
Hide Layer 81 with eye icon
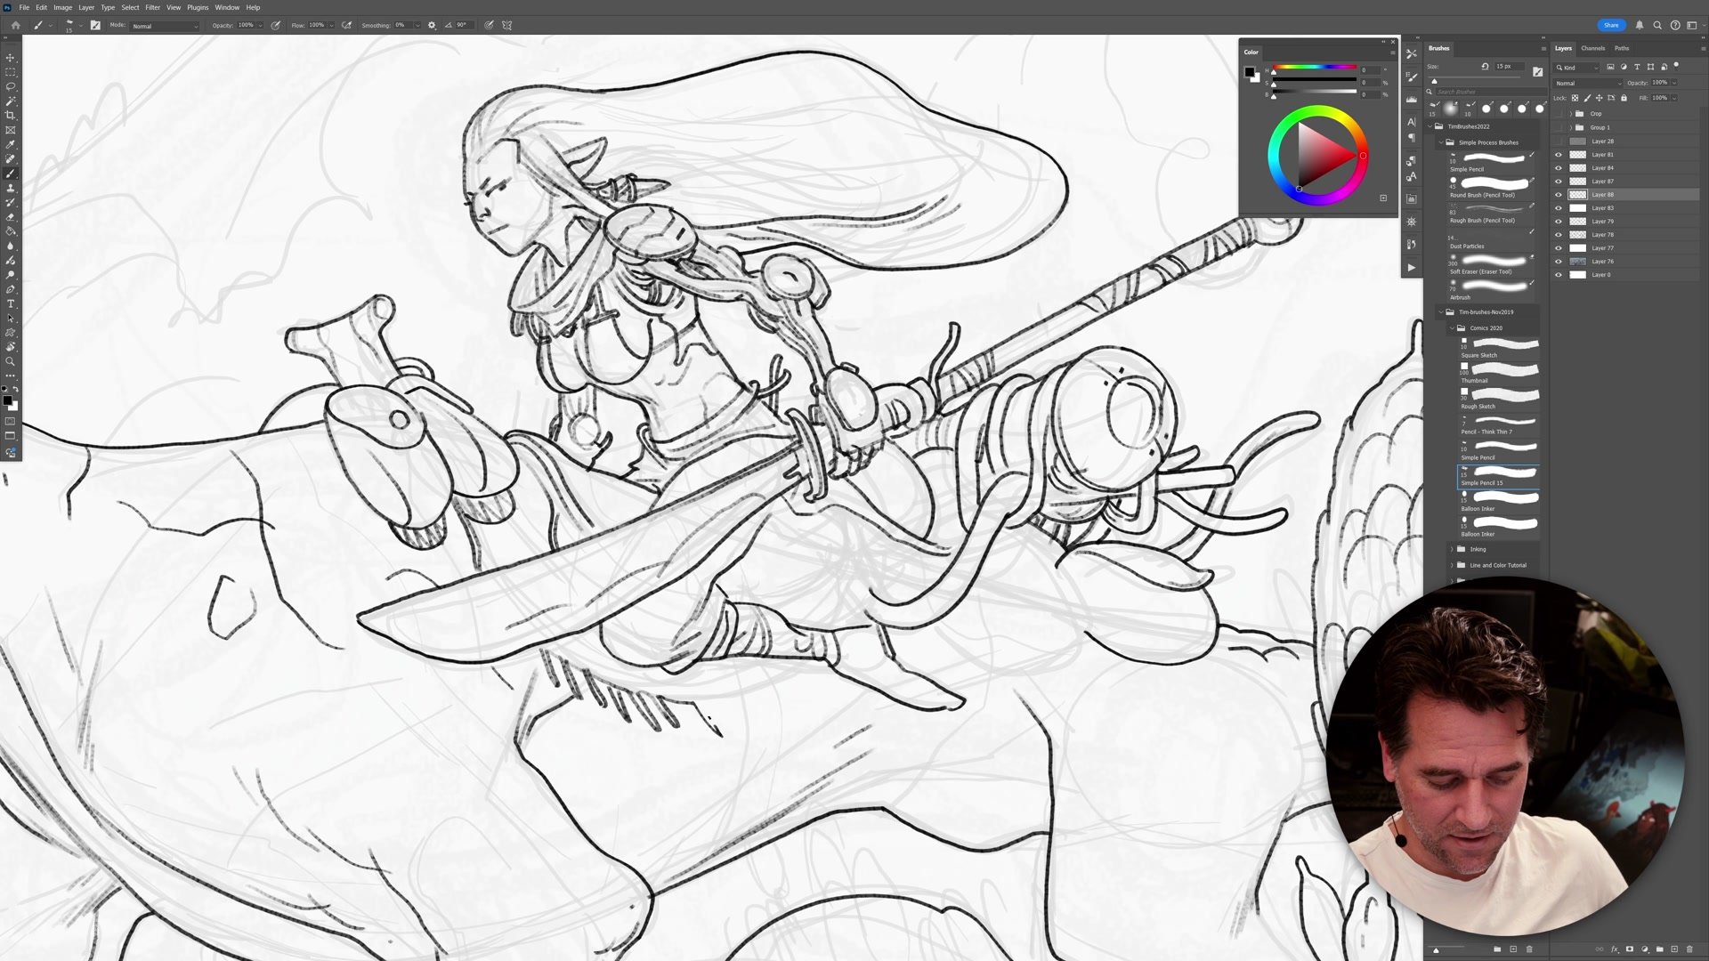coord(1558,155)
